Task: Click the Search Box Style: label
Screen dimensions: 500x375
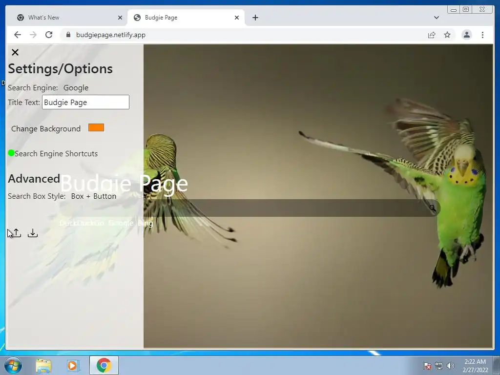Action: (x=37, y=196)
